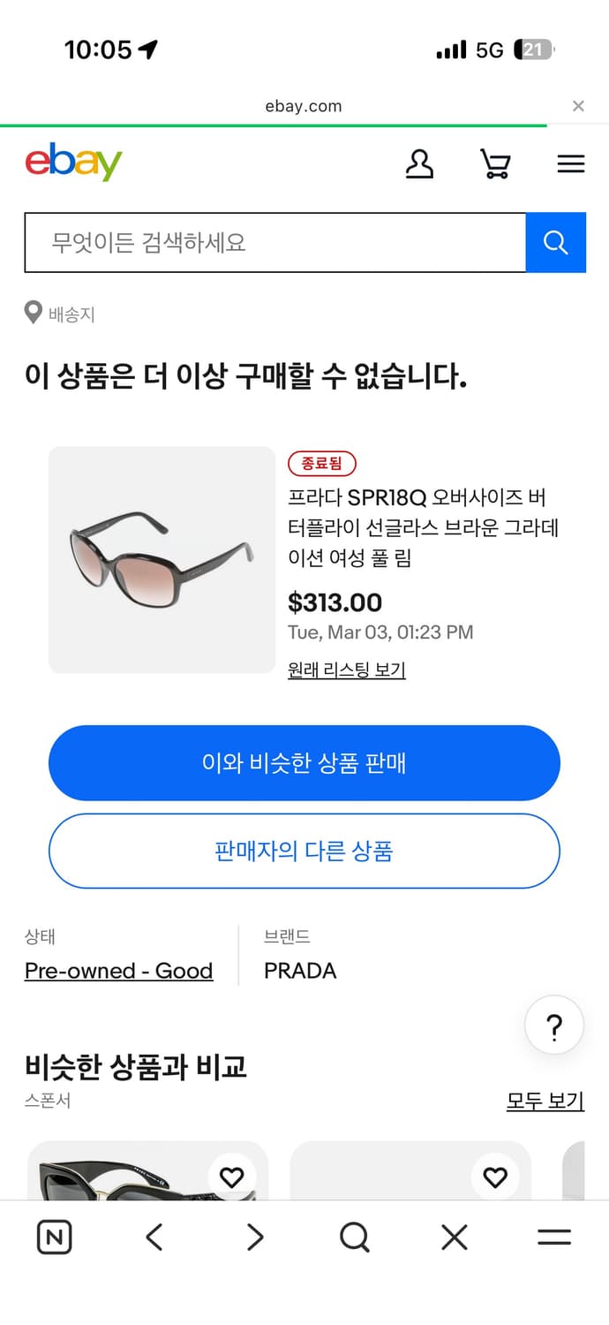Tap the browser back arrow
The image size is (609, 1325).
(x=154, y=1237)
